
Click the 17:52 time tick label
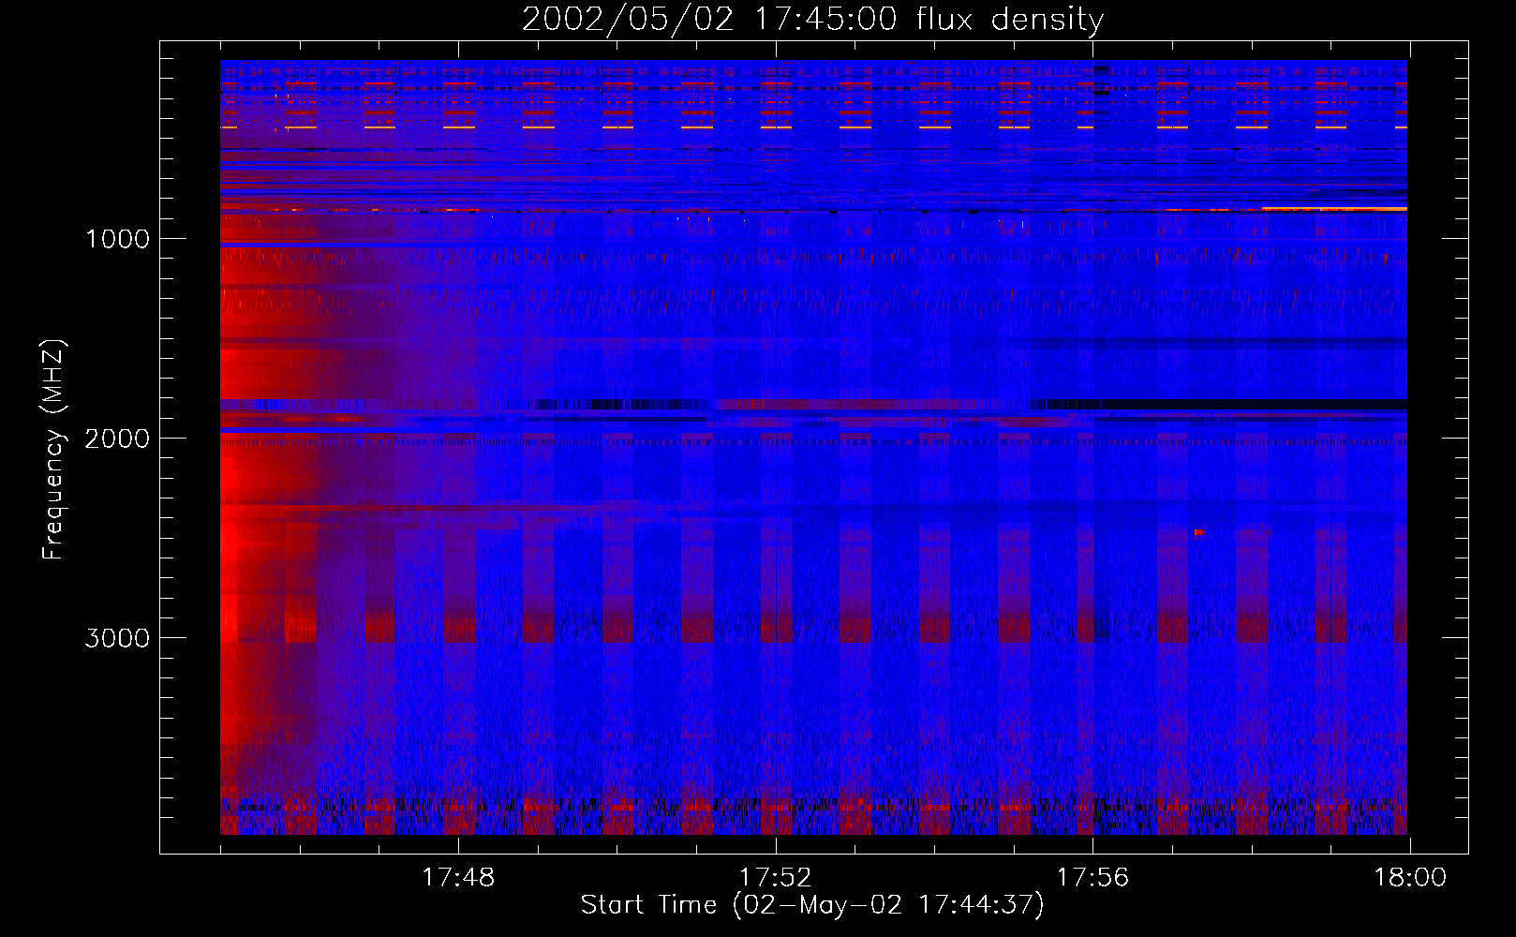[775, 878]
